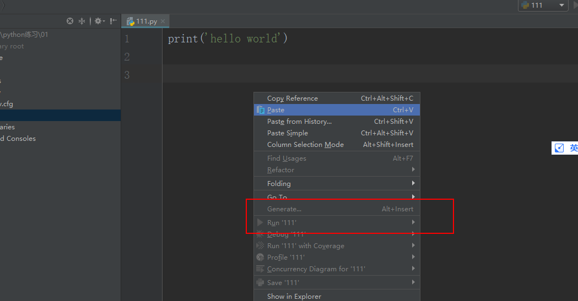This screenshot has height=301, width=578.
Task: Click Find Usages menu entry
Action: pyautogui.click(x=337, y=158)
